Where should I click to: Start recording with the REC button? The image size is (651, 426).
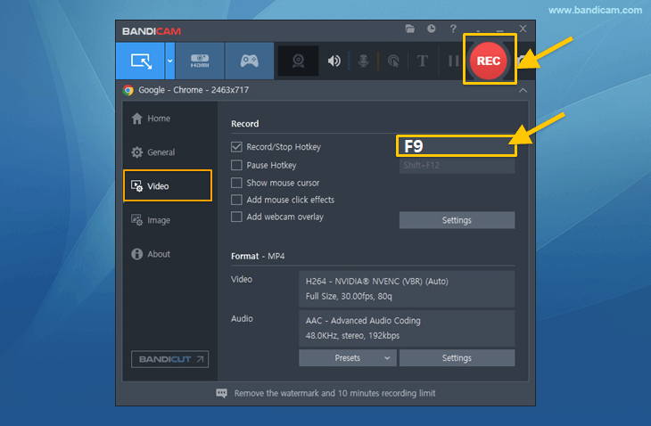(489, 61)
